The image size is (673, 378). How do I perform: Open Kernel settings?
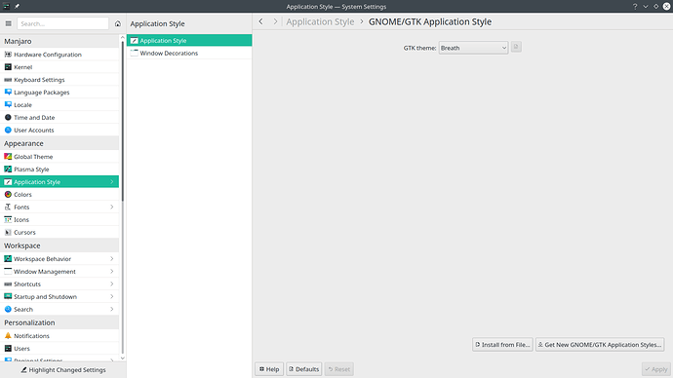coord(59,67)
